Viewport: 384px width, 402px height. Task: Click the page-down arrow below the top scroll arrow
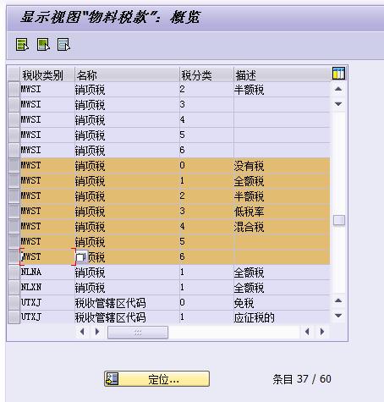point(338,104)
